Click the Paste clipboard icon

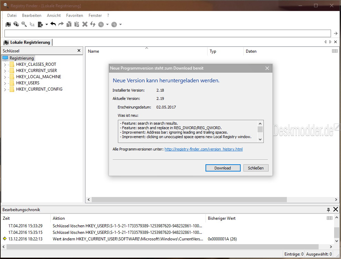click(x=77, y=24)
